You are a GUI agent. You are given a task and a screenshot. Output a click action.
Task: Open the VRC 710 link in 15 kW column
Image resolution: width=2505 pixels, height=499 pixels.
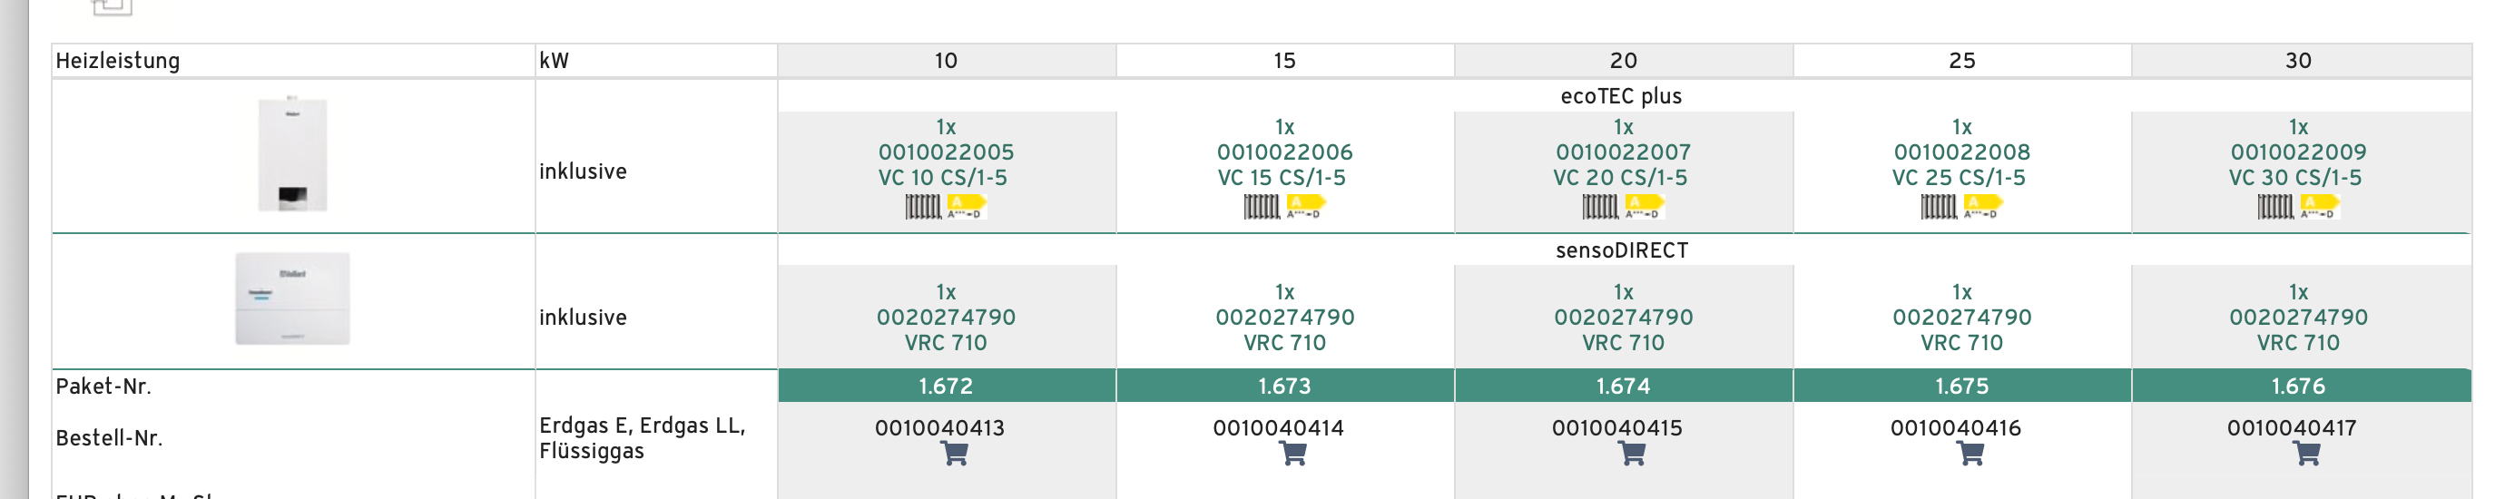pos(1283,343)
